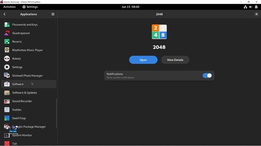261x146 pixels.
Task: Click the Robots app icon
Action: pos(7,58)
